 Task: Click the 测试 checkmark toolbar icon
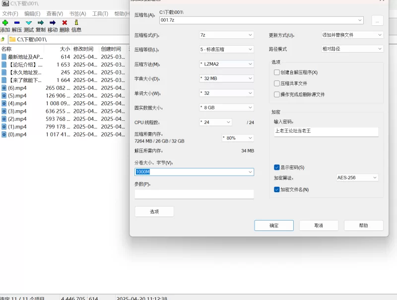[29, 22]
